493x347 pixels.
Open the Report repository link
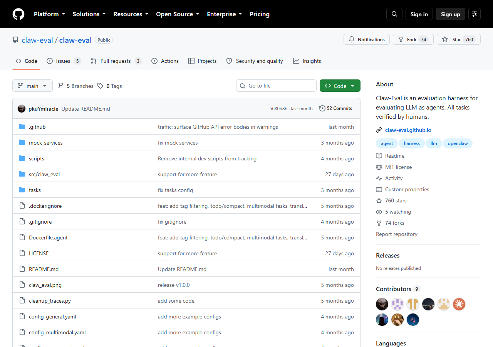[397, 234]
